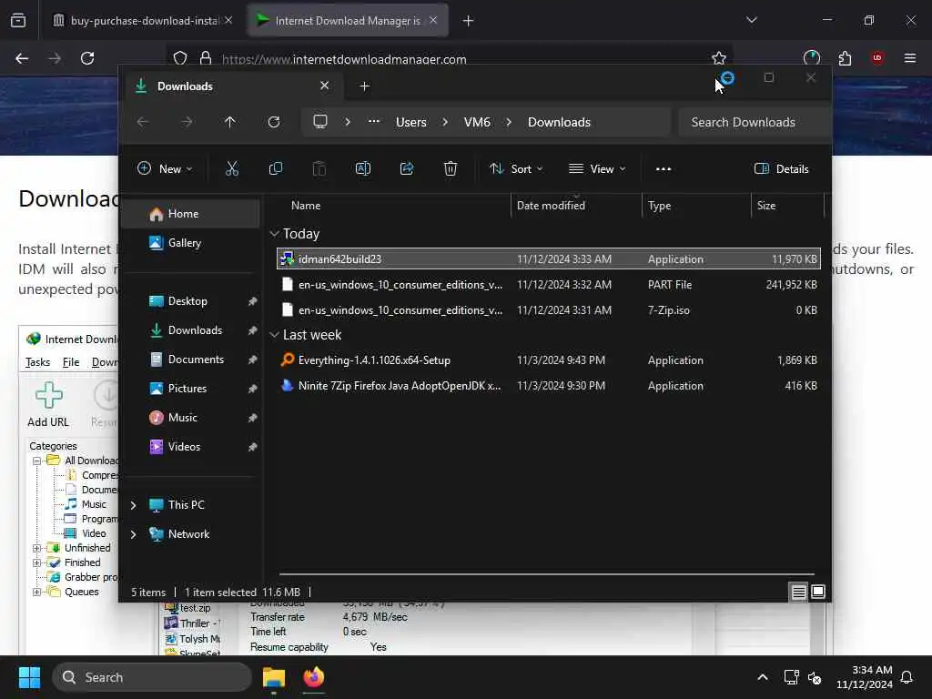
Task: Select the Ninite 7Zip Firefox Java file
Action: (x=549, y=386)
